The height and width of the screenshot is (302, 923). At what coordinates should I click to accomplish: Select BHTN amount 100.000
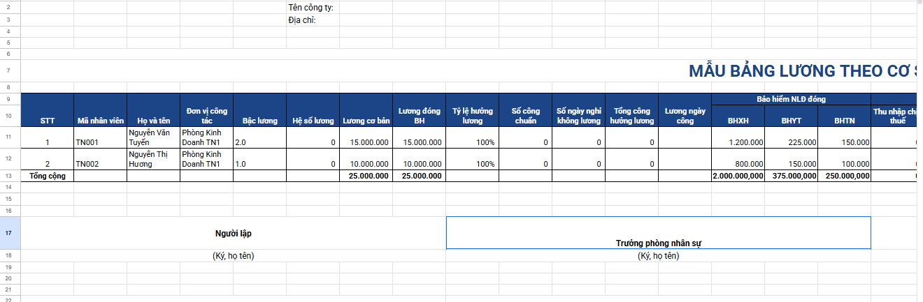click(845, 159)
